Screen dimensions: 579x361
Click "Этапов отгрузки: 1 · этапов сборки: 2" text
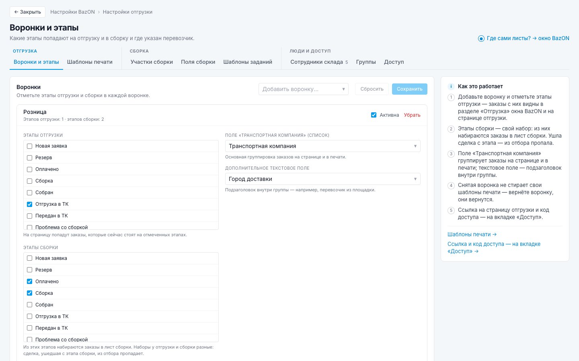(x=64, y=119)
